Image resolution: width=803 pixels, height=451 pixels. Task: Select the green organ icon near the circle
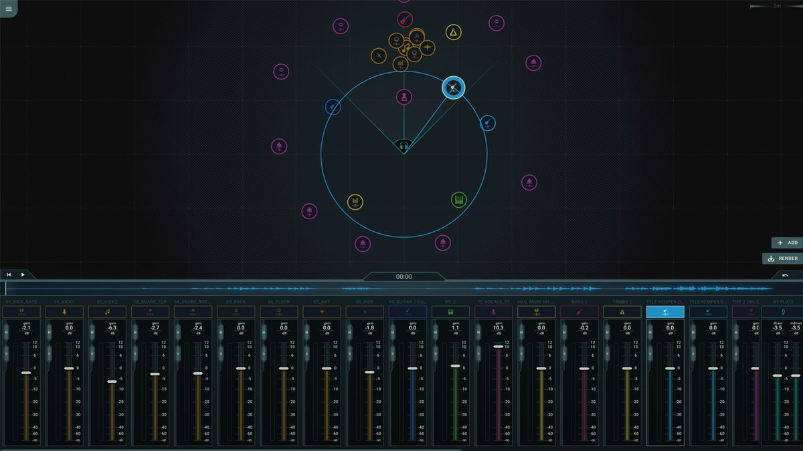[x=457, y=199]
